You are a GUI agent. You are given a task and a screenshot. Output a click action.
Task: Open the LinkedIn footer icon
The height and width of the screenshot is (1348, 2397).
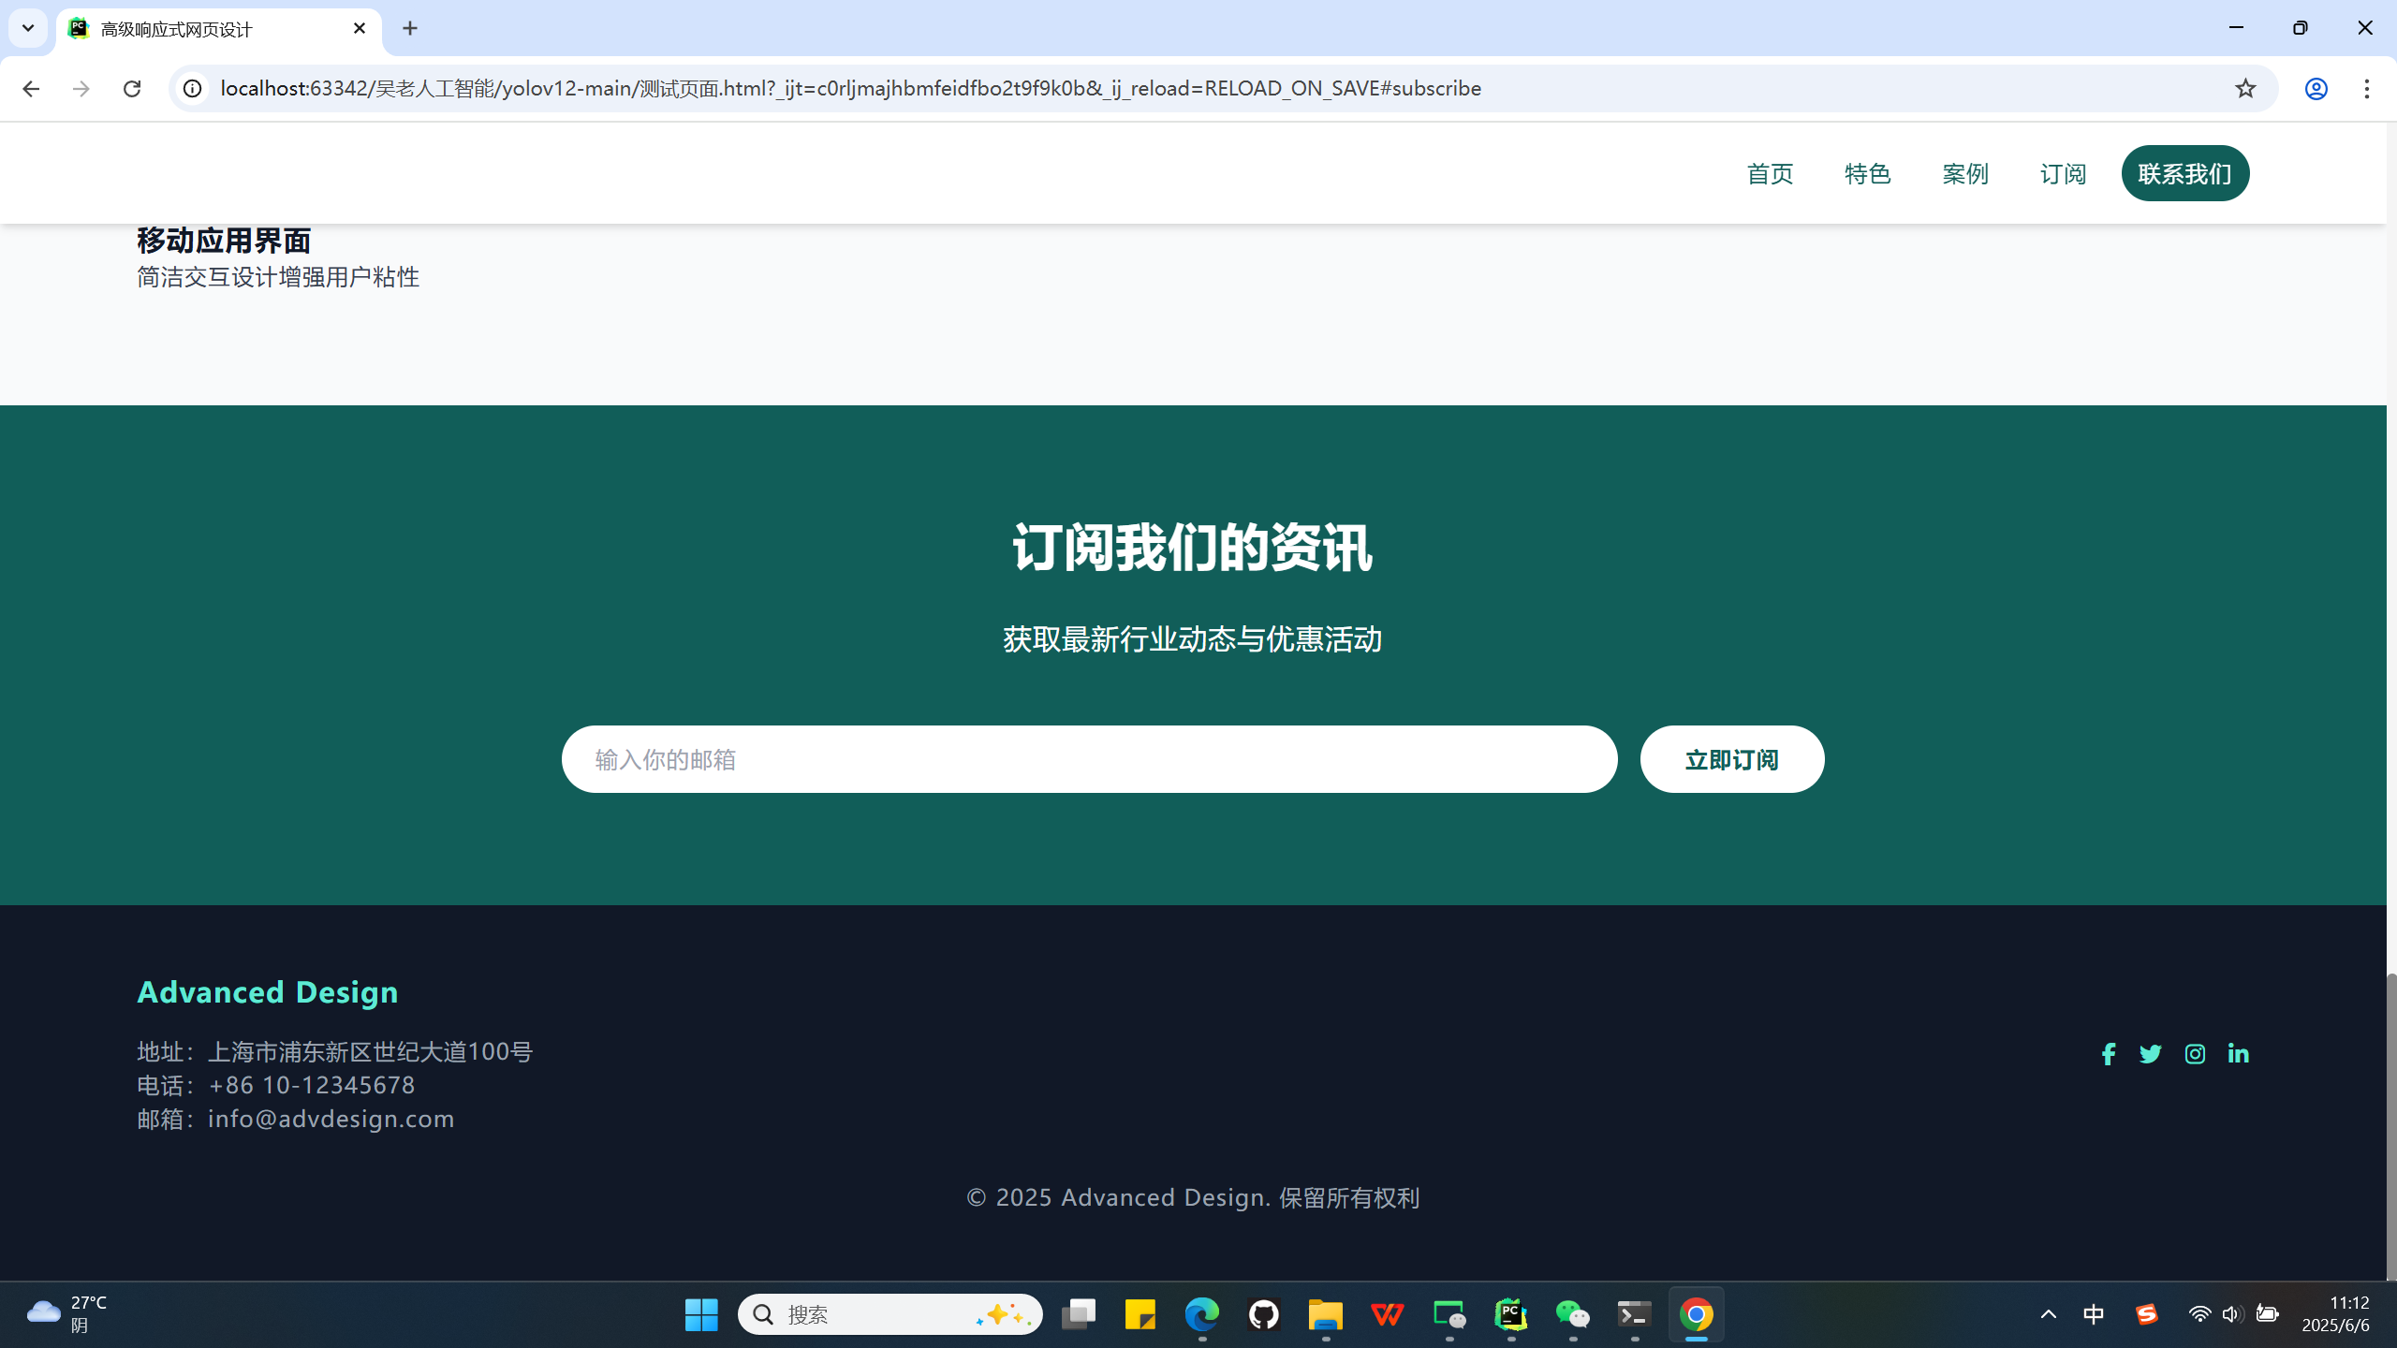[x=2238, y=1054]
